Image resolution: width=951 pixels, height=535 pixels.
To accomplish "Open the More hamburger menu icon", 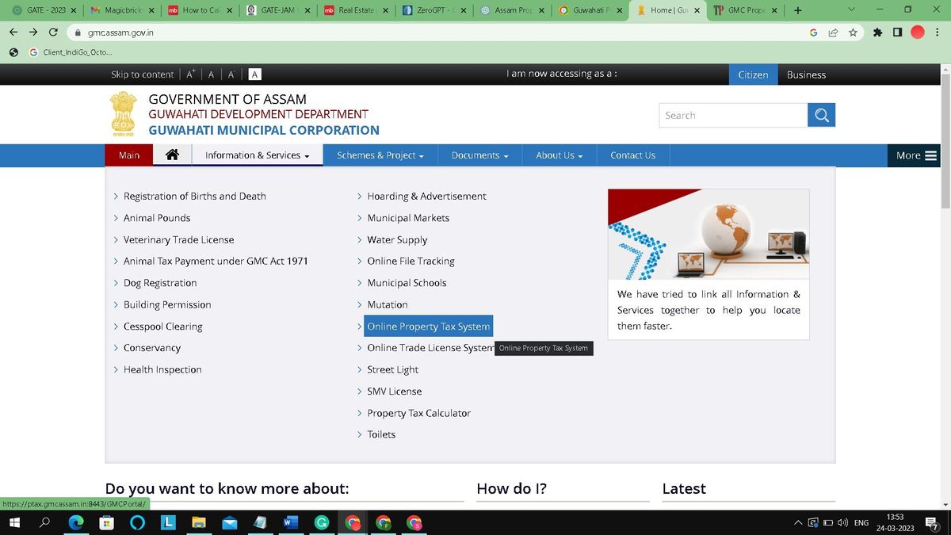I will pos(930,155).
